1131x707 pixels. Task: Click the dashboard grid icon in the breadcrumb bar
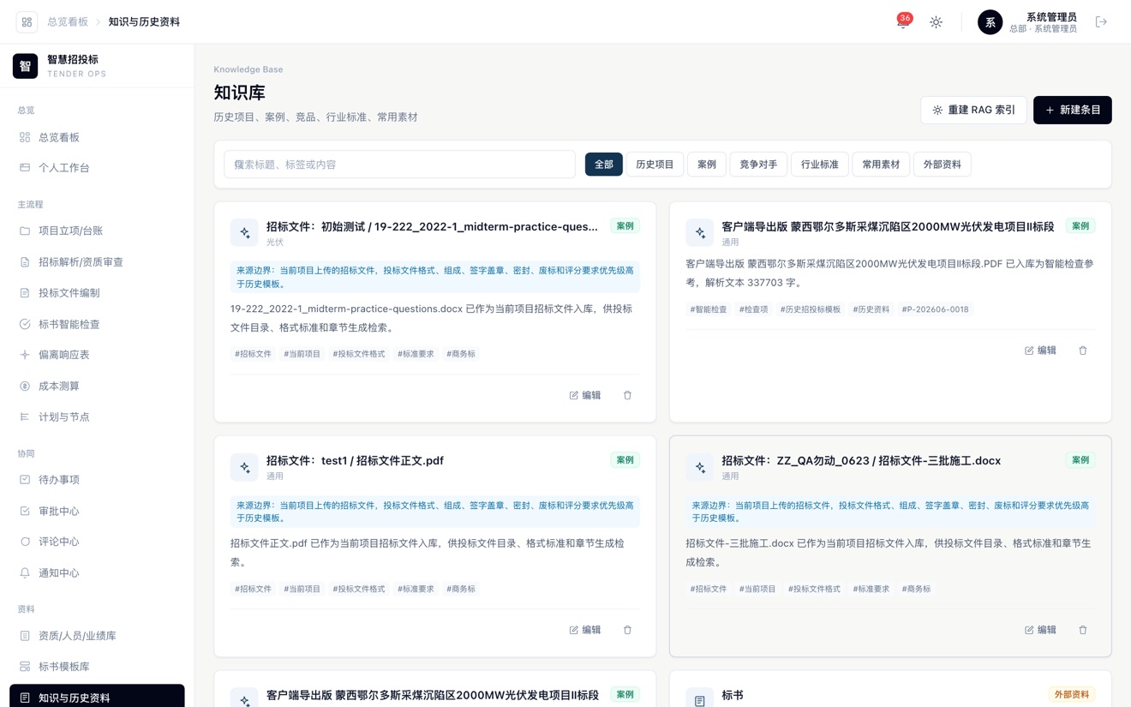[x=27, y=22]
